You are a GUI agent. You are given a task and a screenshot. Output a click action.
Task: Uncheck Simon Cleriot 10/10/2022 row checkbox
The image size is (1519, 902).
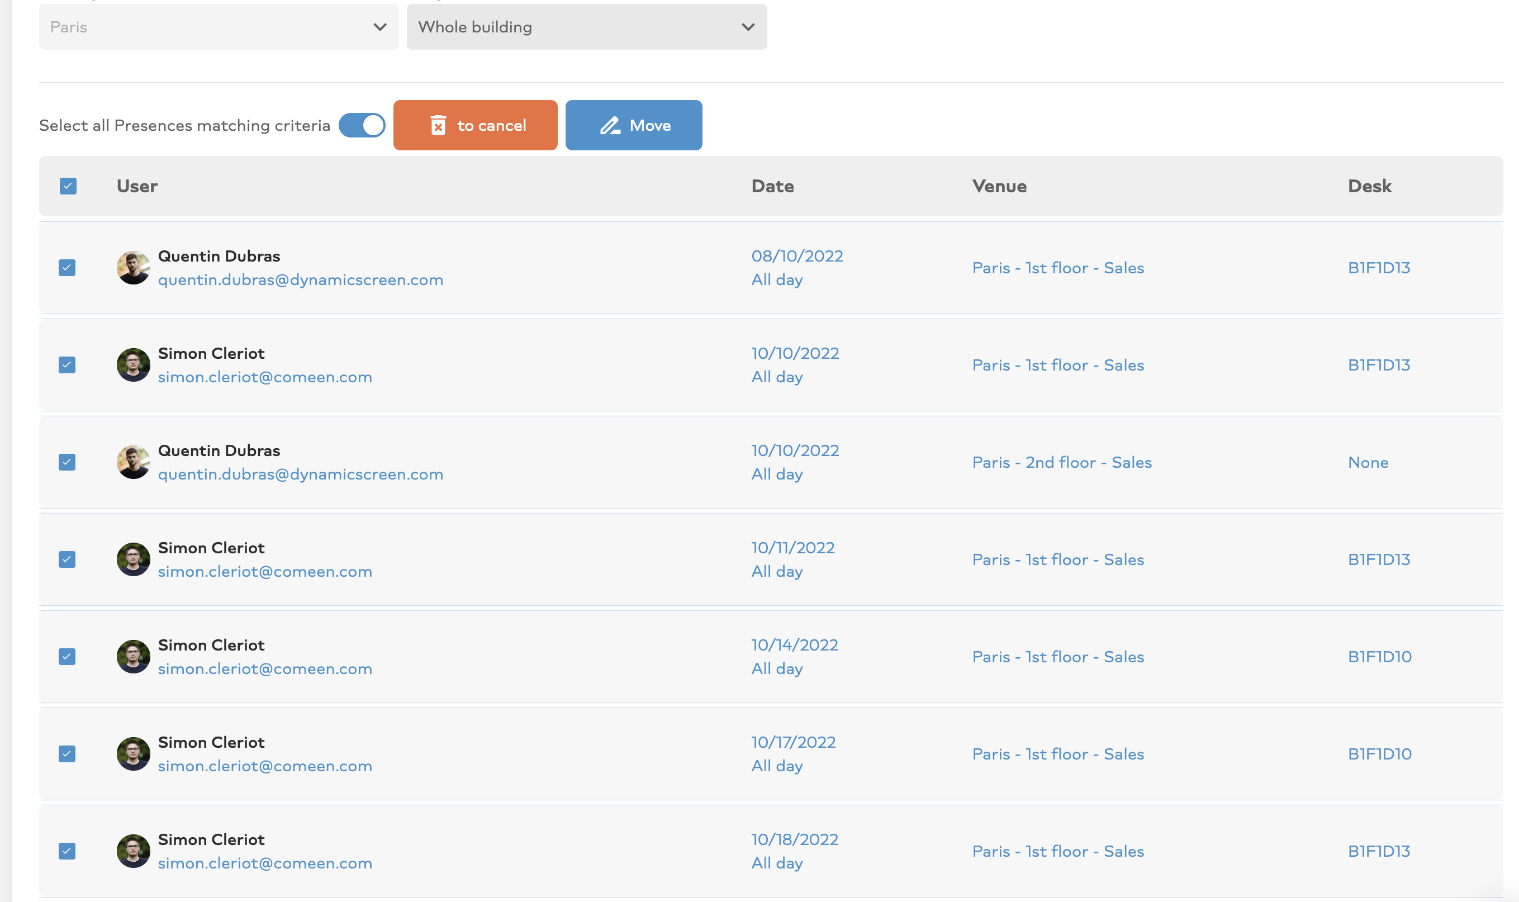[x=67, y=365]
